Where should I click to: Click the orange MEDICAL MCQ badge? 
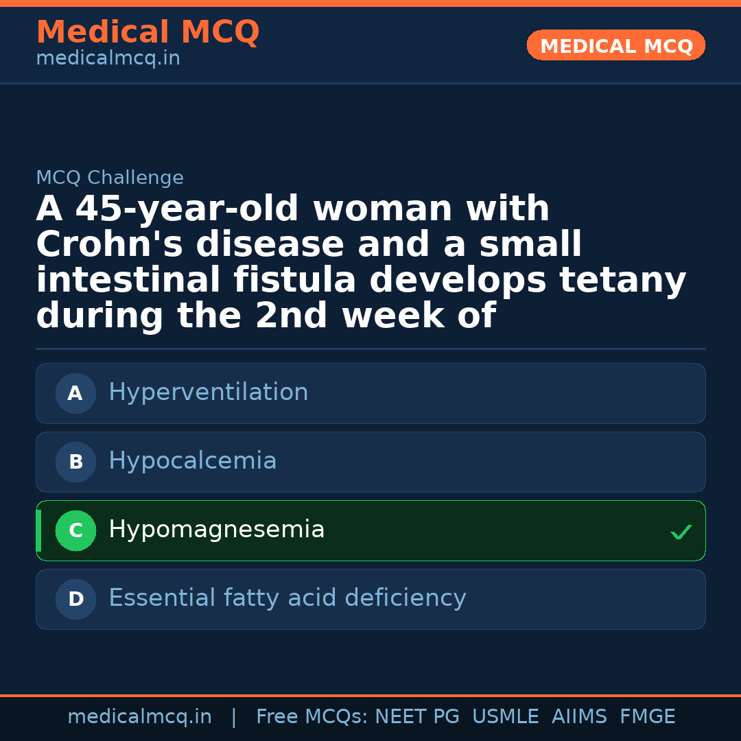click(x=615, y=45)
